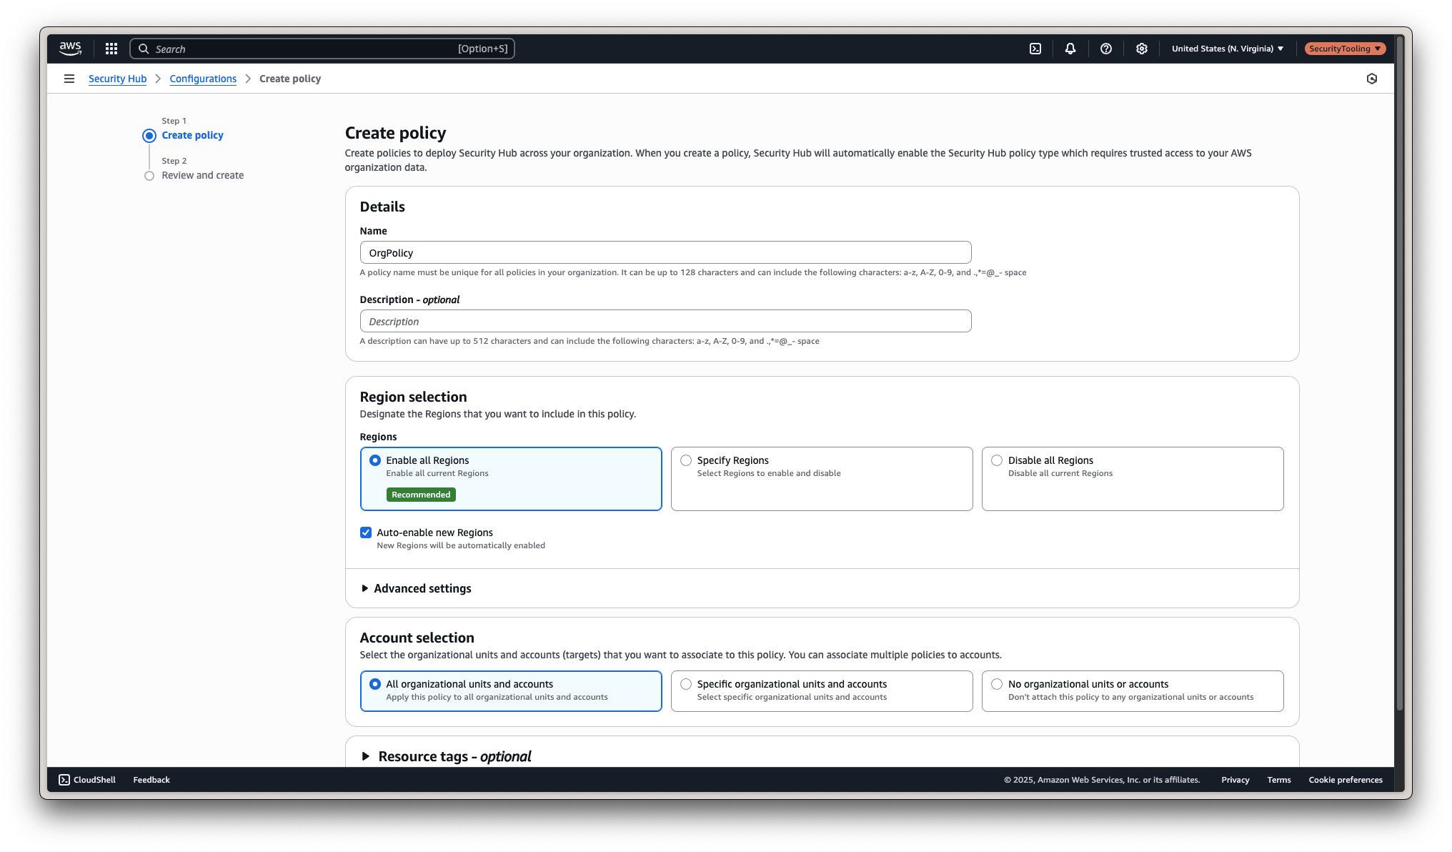This screenshot has height=852, width=1452.
Task: Open Terms link in footer
Action: coord(1279,780)
